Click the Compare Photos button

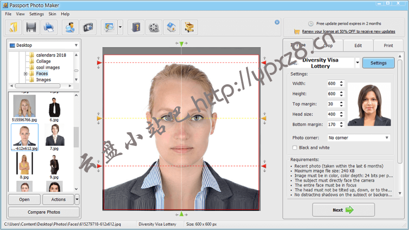44,212
